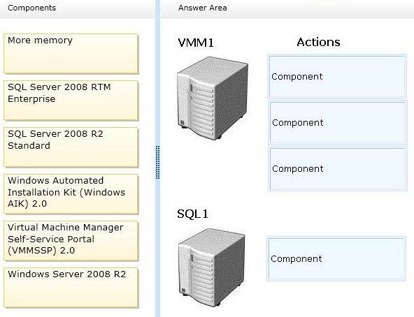Click third VMM1 Component drop box
The image size is (414, 317).
click(x=337, y=169)
